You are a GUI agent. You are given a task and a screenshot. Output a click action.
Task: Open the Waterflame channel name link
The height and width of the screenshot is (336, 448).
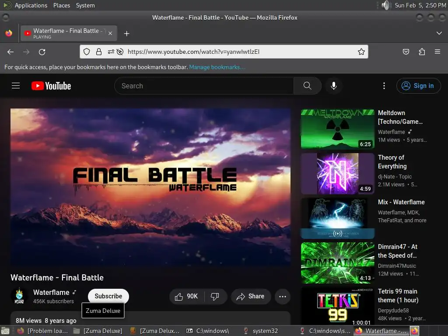[51, 292]
